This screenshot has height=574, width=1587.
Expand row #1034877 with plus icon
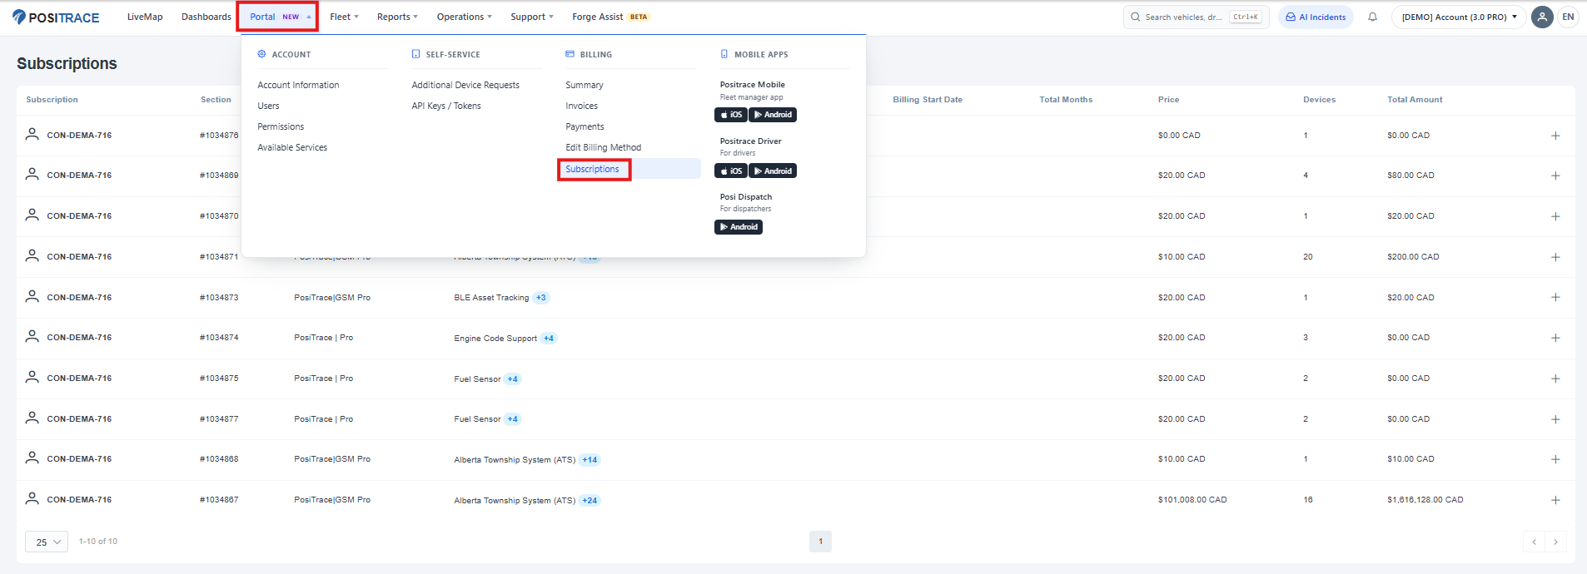tap(1555, 419)
